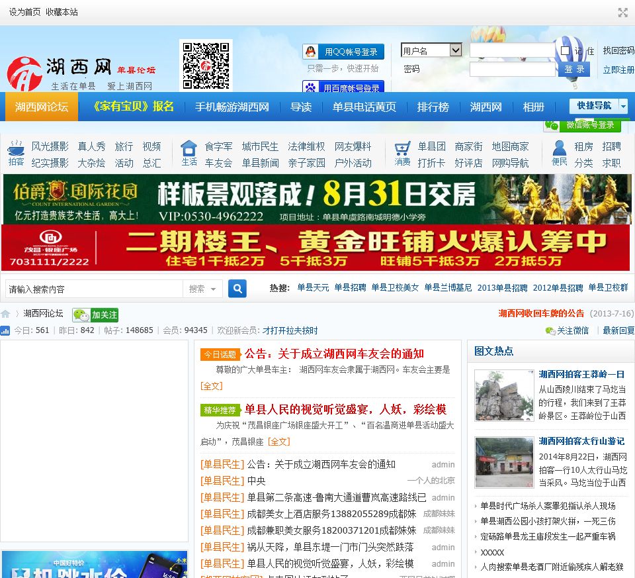Screen dimensions: 635x578
Task: Open the 伯爵国际花园 banner ad
Action: 317,199
